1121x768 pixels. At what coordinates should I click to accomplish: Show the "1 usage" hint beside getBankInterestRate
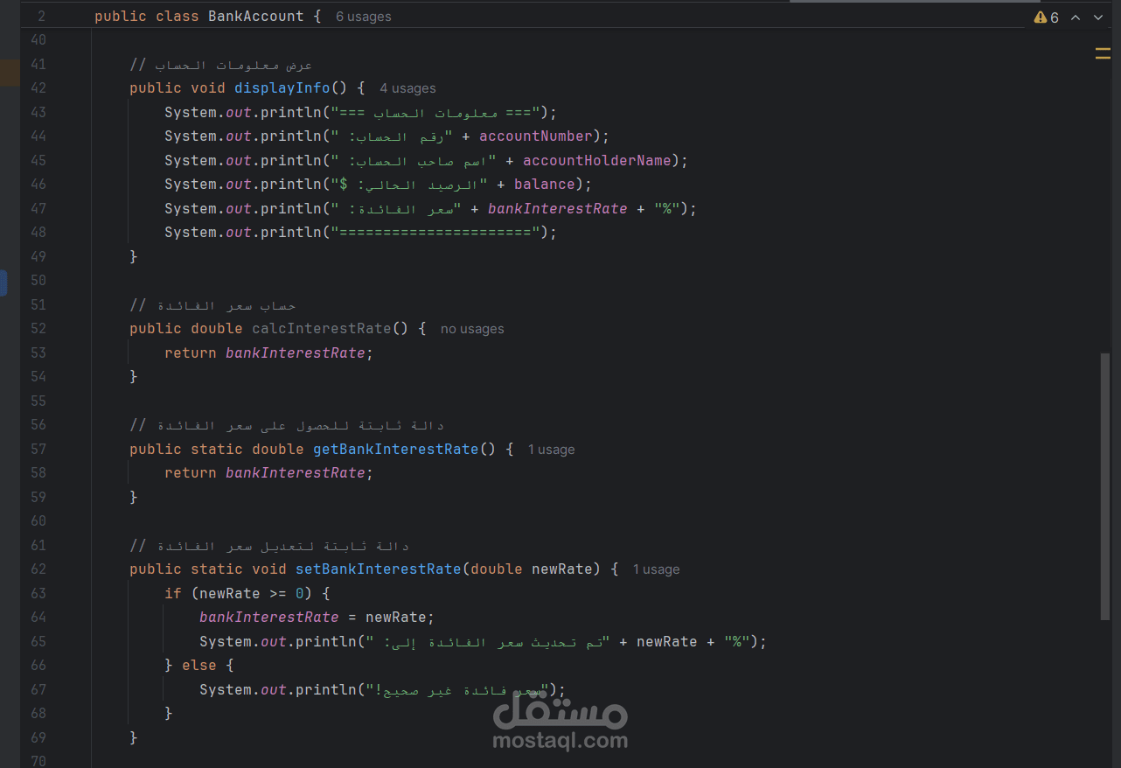click(552, 450)
